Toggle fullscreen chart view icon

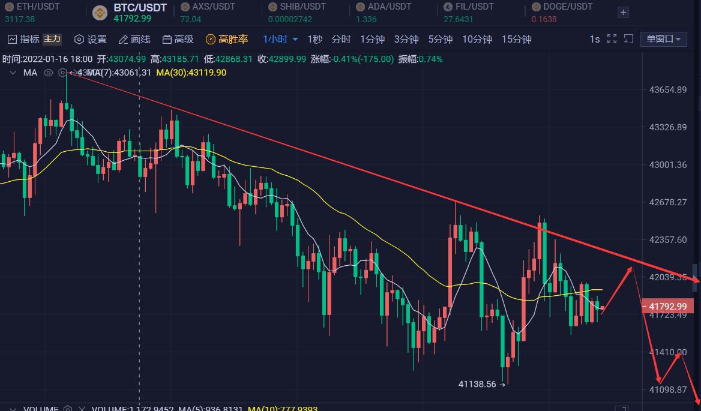point(612,39)
